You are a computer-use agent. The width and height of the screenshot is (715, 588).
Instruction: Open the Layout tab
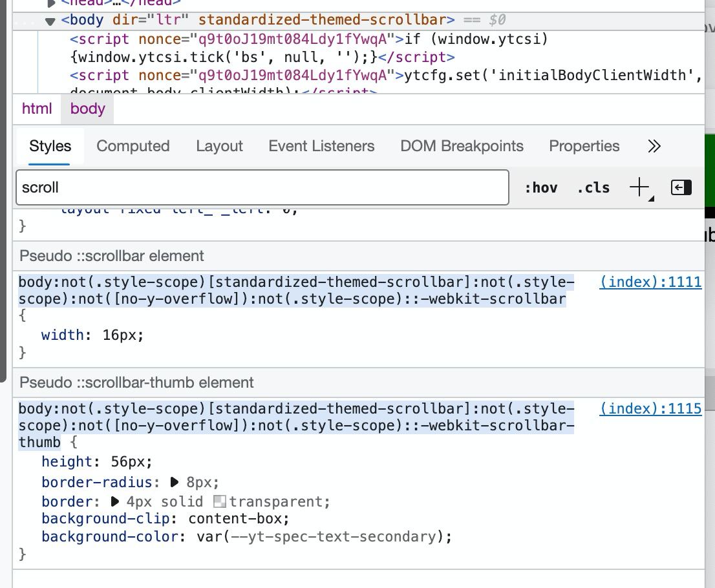pyautogui.click(x=219, y=146)
